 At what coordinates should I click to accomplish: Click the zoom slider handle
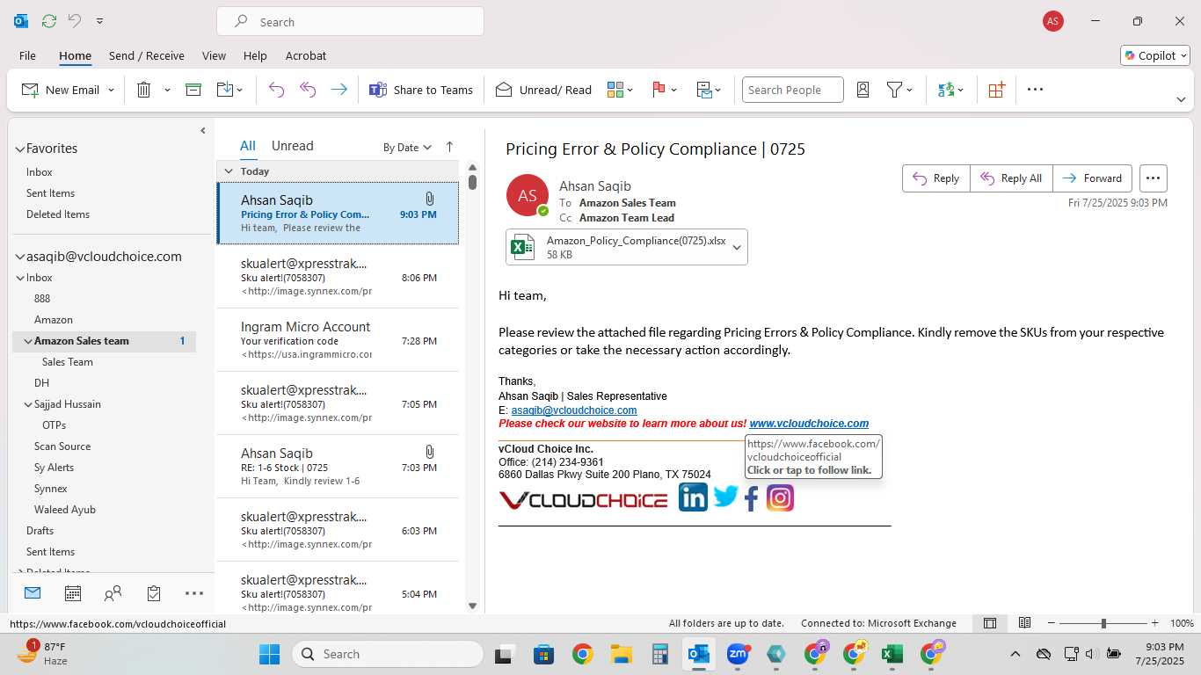(x=1103, y=623)
